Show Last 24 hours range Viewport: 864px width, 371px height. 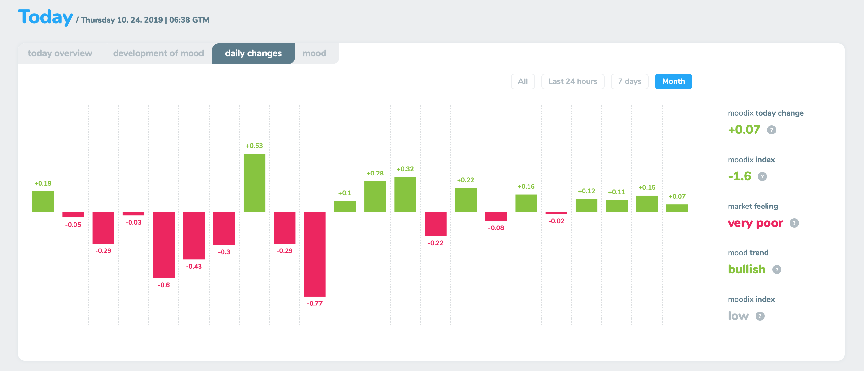(573, 81)
